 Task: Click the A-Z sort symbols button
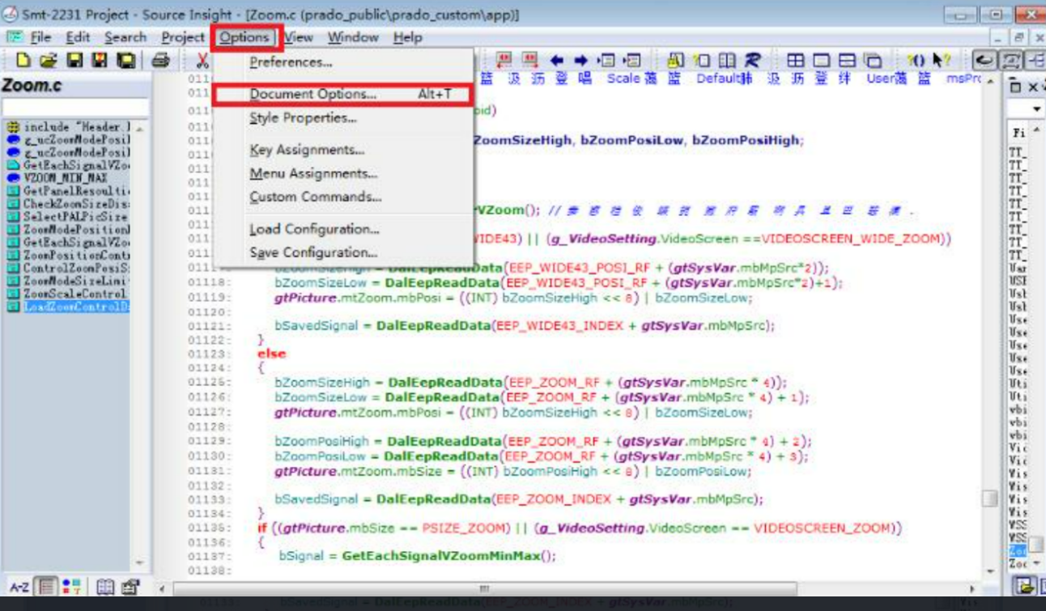[19, 587]
